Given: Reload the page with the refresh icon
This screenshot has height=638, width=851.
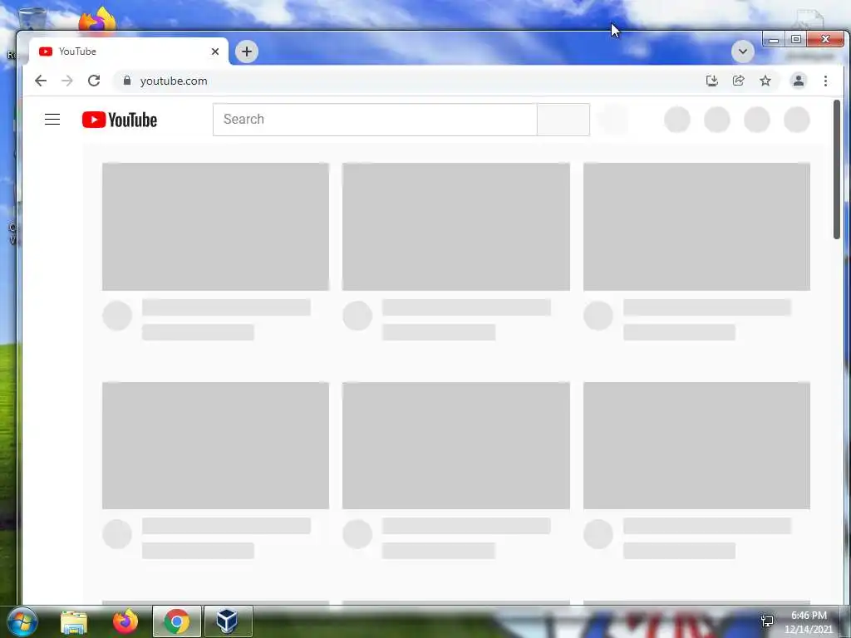Looking at the screenshot, I should (x=94, y=81).
